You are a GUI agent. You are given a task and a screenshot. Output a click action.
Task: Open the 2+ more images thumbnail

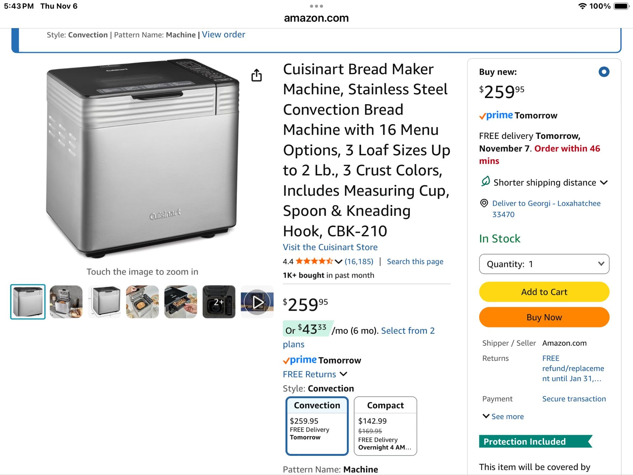pyautogui.click(x=219, y=302)
